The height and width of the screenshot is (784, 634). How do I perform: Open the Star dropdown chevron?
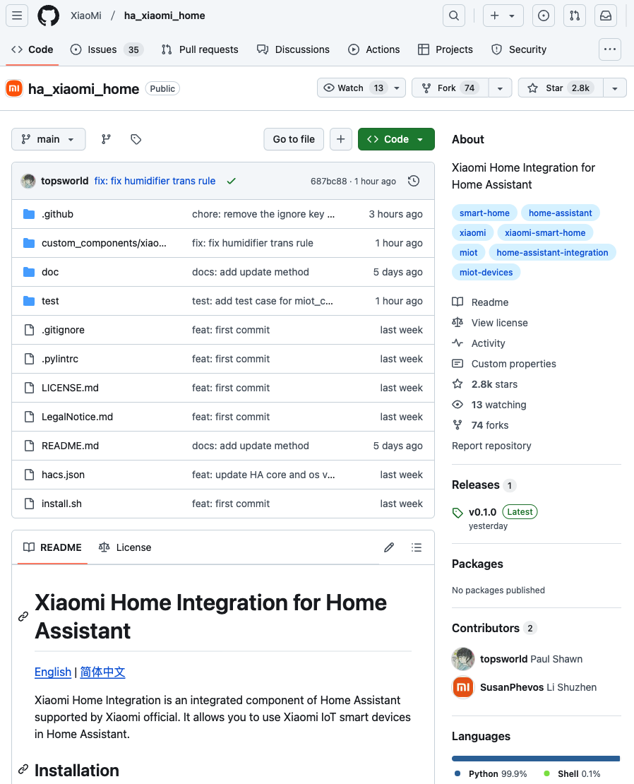pos(615,88)
